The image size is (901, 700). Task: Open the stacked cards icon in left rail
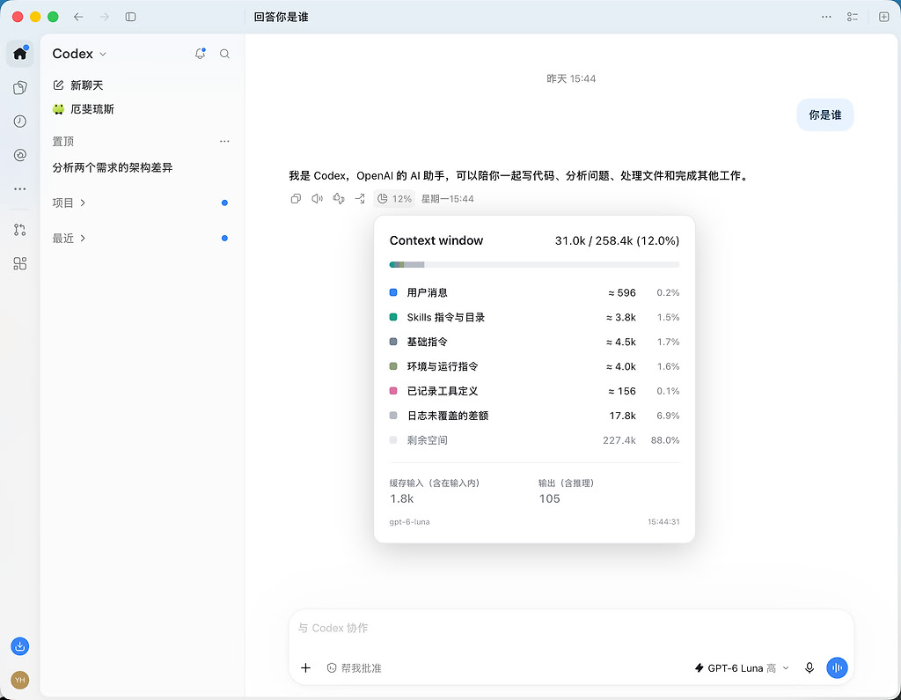coord(20,87)
